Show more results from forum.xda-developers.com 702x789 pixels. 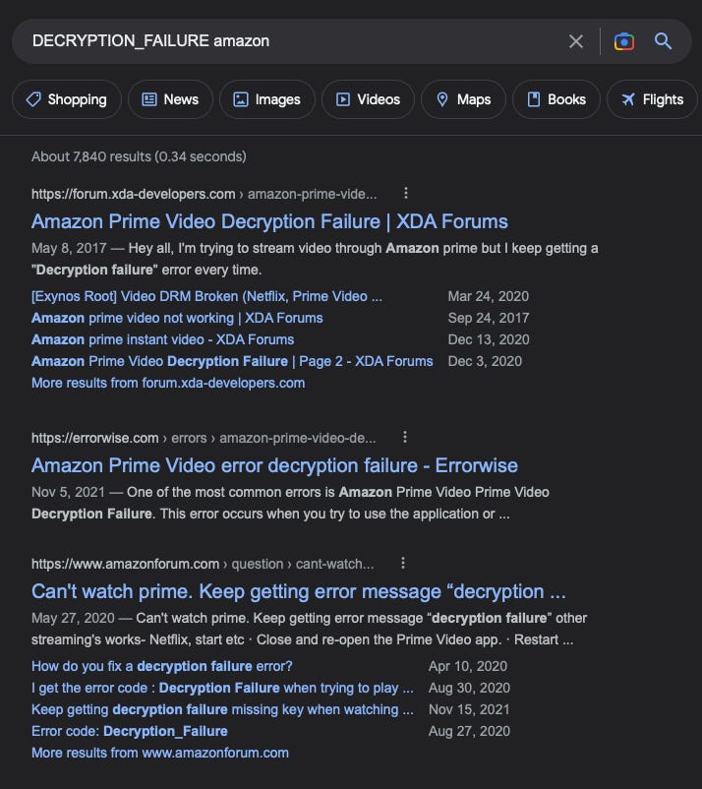[168, 383]
